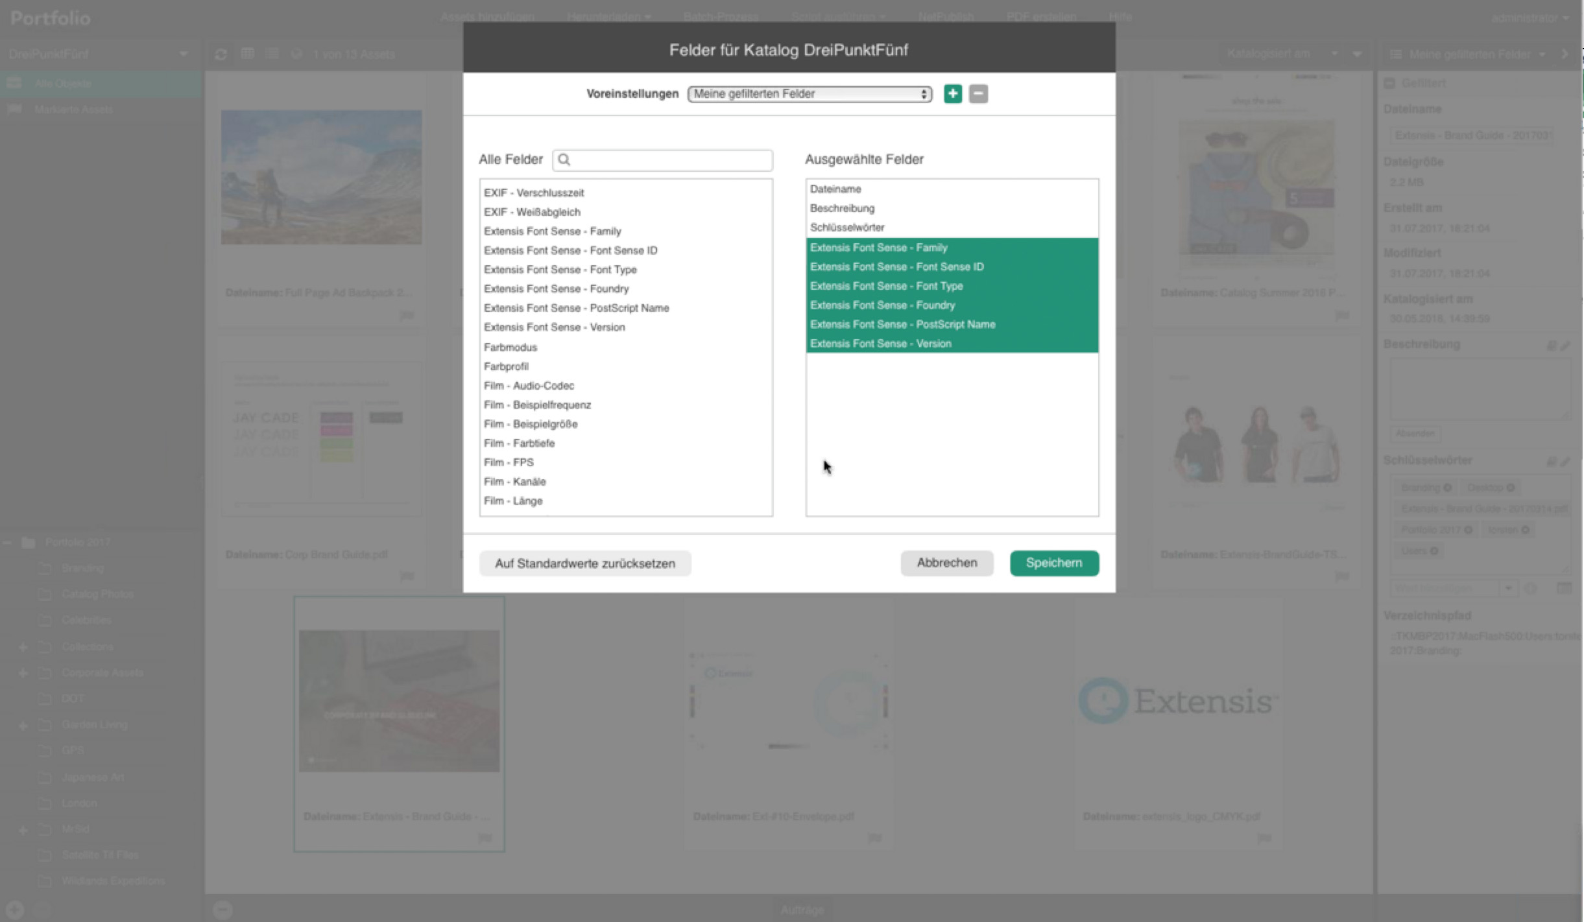1584x922 pixels.
Task: Toggle flag on Corp Brand Guide.pdf thumbnail
Action: (407, 576)
